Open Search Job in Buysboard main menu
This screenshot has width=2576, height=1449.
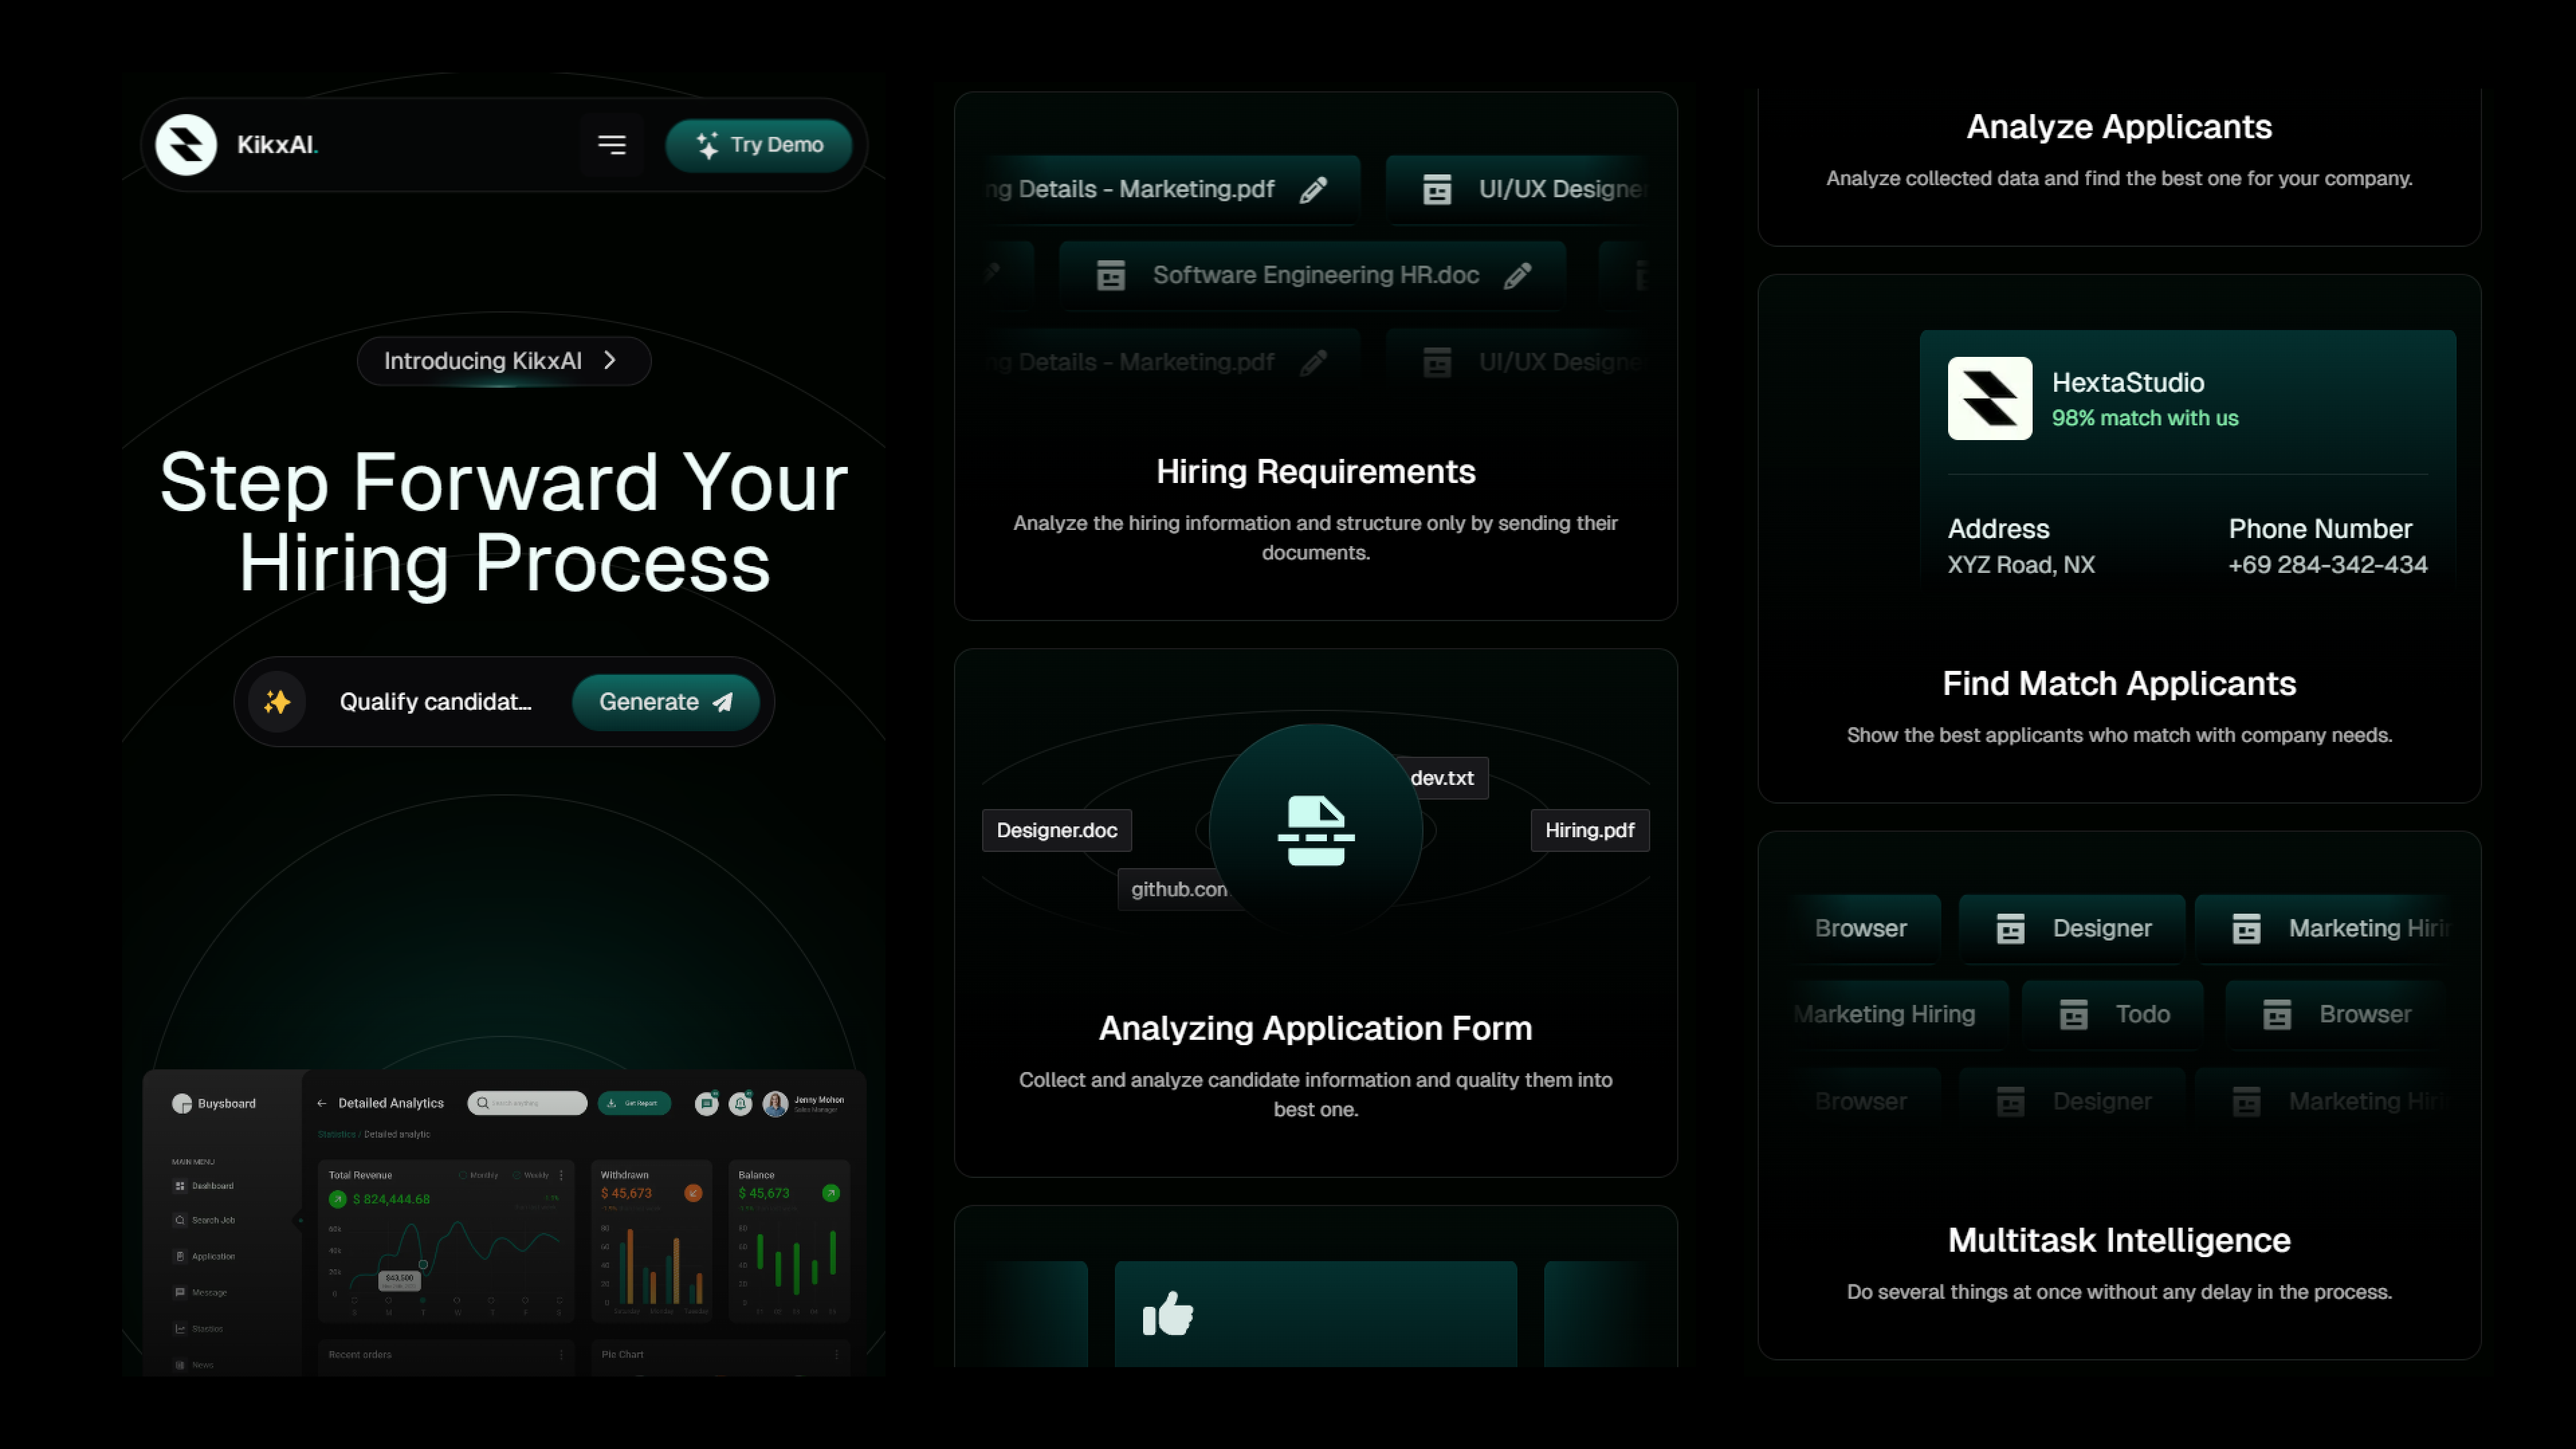pos(205,1221)
